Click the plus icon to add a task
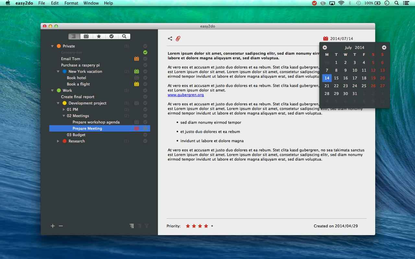Viewport: 415px width, 259px height. [x=53, y=226]
